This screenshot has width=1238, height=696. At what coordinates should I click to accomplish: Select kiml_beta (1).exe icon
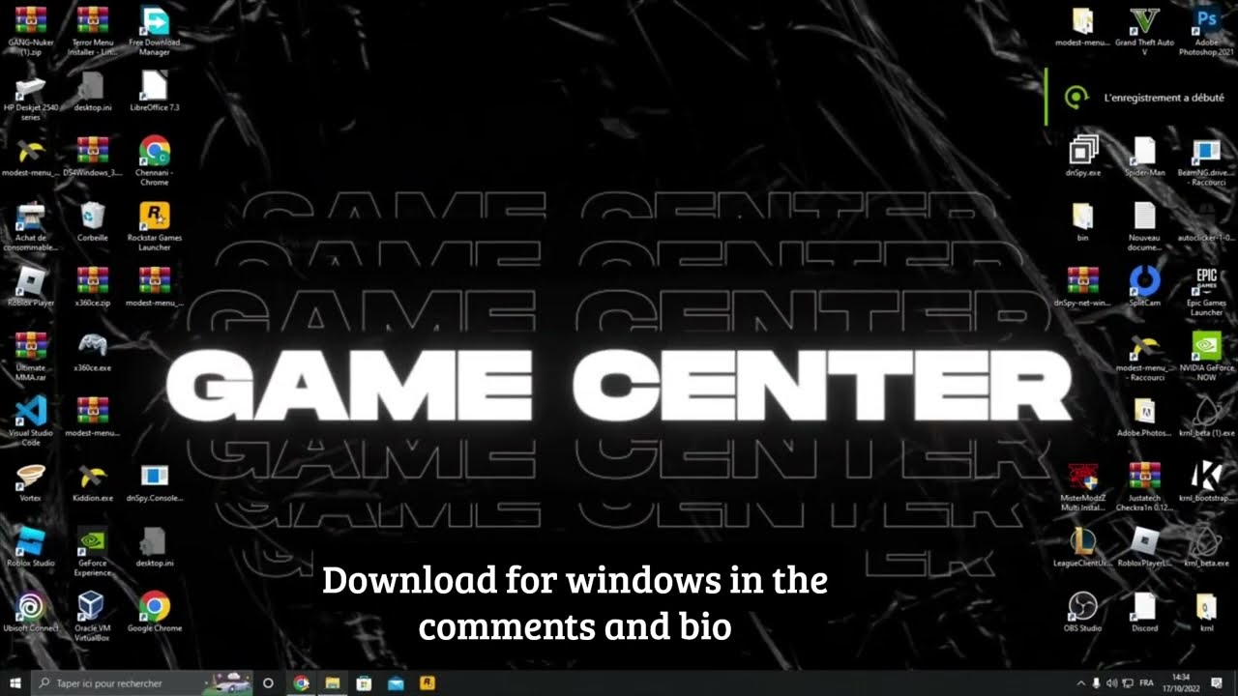[x=1206, y=418]
